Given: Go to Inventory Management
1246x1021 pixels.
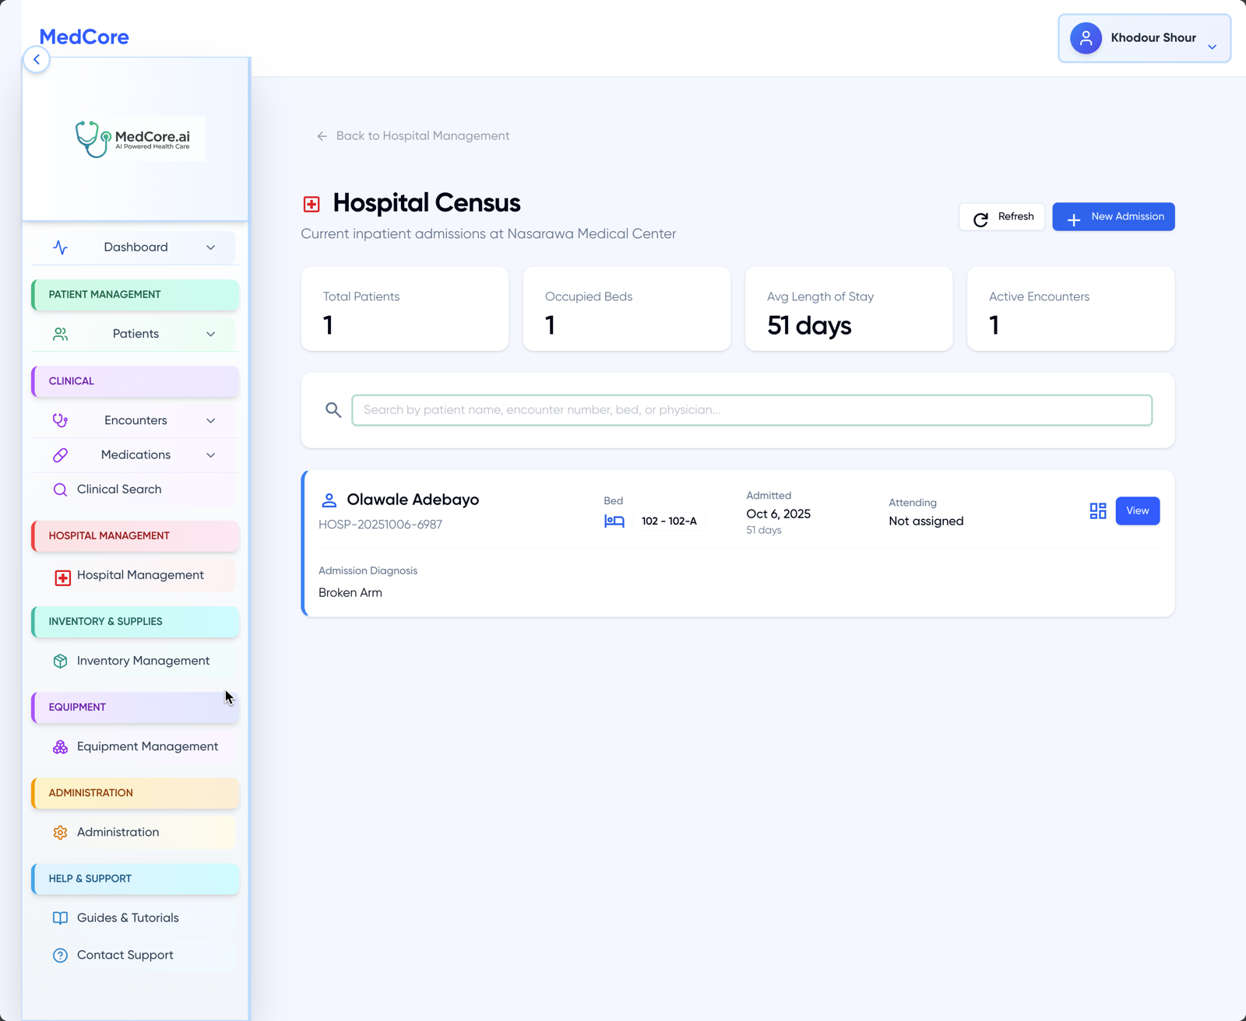Looking at the screenshot, I should tap(143, 661).
